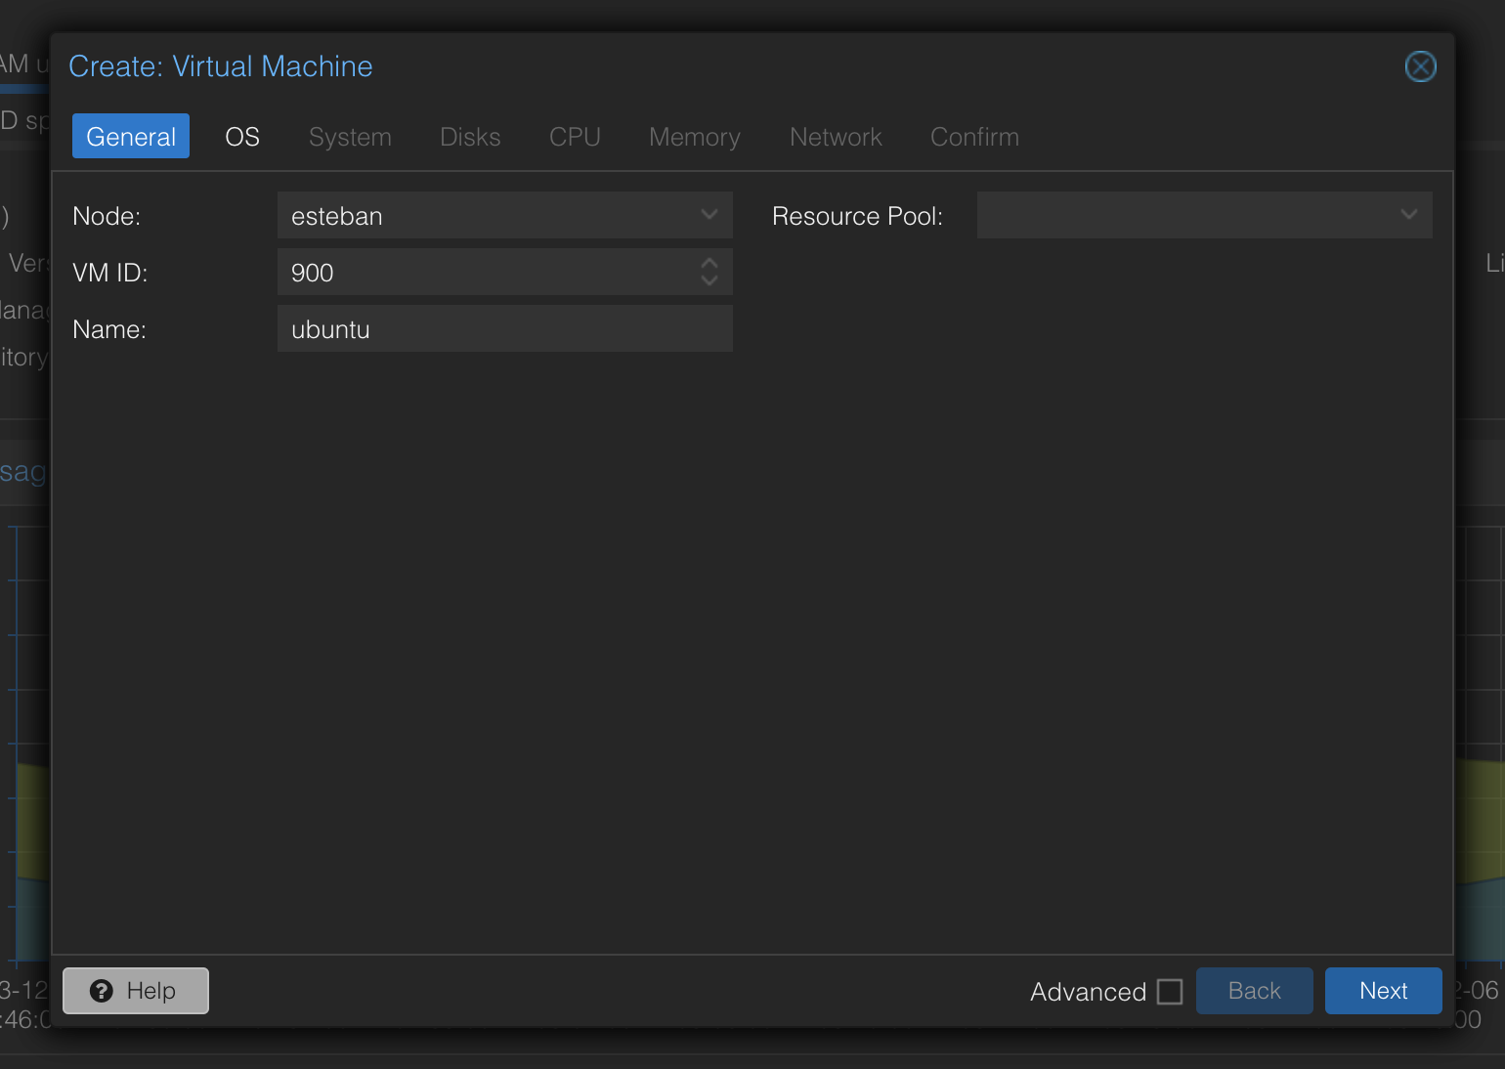This screenshot has height=1069, width=1505.
Task: Increase VM ID with up arrow
Action: click(709, 263)
